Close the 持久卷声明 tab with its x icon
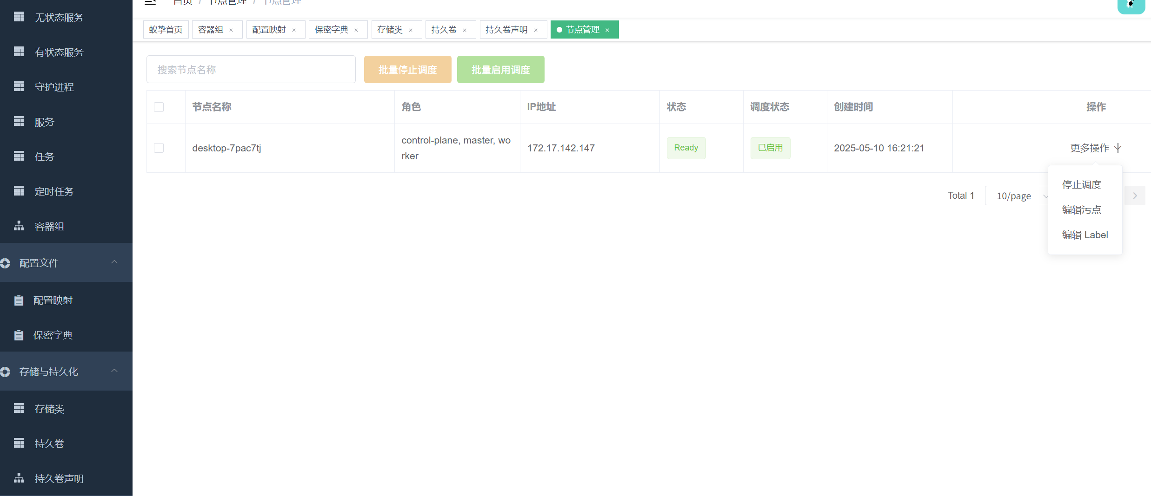Screen dimensions: 1151x496 coord(536,30)
